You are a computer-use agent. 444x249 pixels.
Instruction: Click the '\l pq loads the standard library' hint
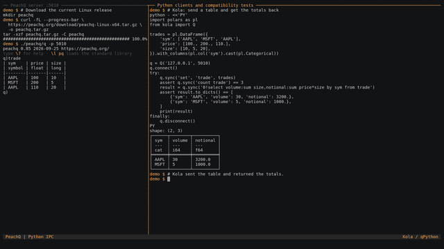(91, 53)
